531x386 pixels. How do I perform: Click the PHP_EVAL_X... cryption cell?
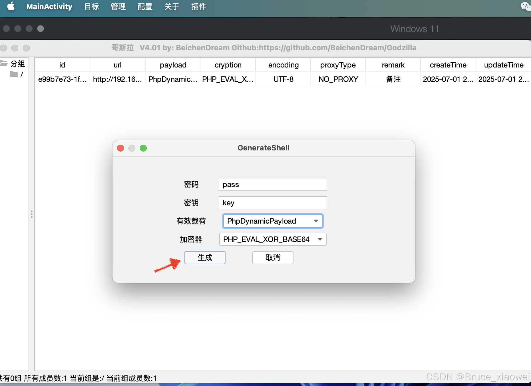(x=228, y=79)
